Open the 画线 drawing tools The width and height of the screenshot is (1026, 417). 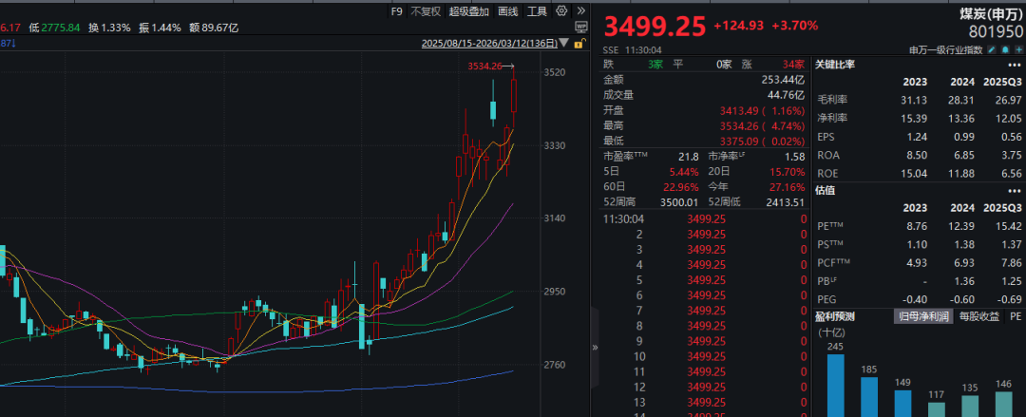coord(507,11)
